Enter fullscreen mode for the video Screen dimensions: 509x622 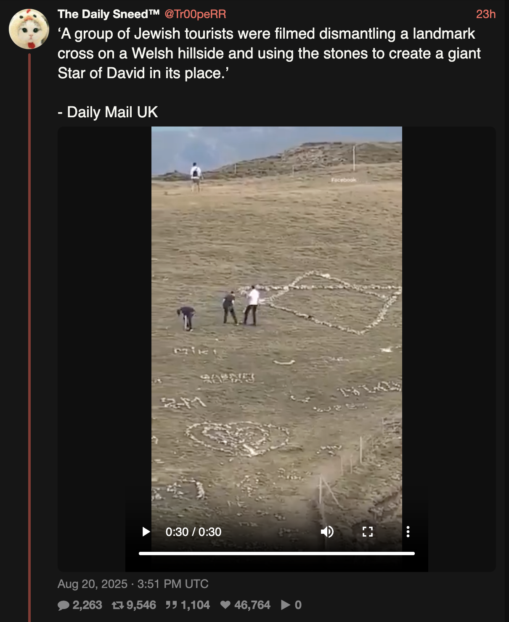click(x=368, y=532)
